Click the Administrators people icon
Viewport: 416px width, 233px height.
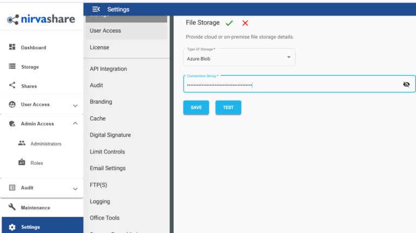pos(22,143)
